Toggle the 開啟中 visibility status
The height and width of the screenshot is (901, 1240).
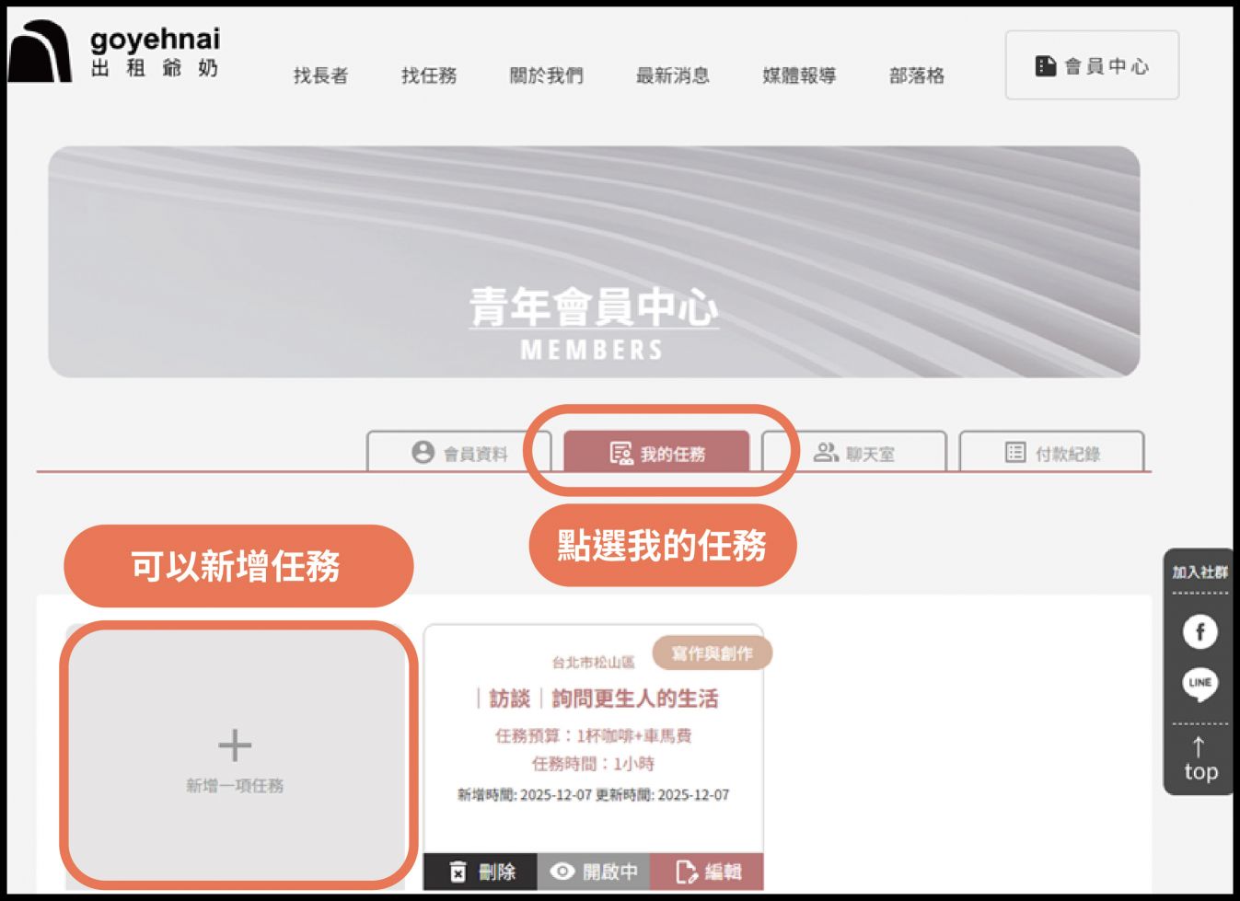[x=594, y=871]
